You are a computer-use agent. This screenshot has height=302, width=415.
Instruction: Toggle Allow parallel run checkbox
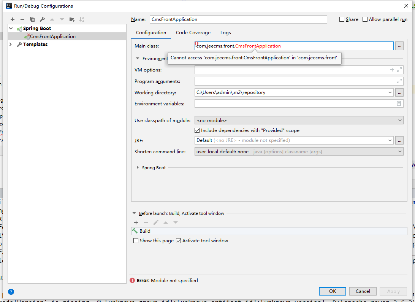pos(365,19)
